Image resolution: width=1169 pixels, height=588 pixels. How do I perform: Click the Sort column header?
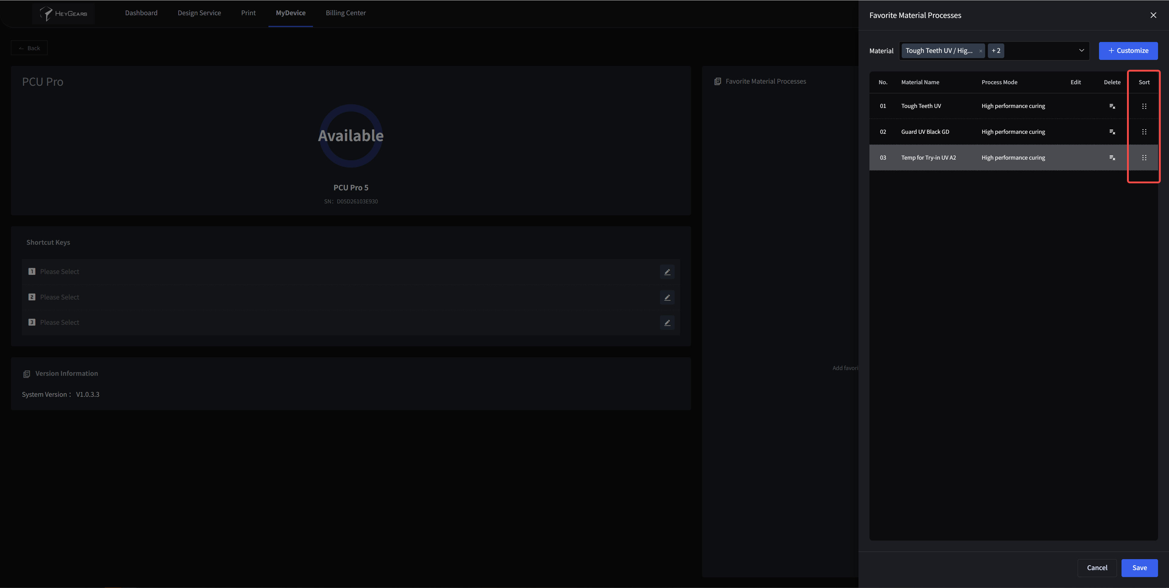click(x=1144, y=82)
